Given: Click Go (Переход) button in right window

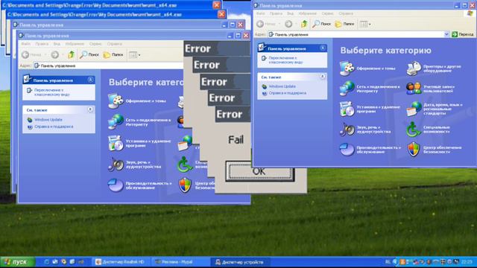Looking at the screenshot, I should coord(462,34).
